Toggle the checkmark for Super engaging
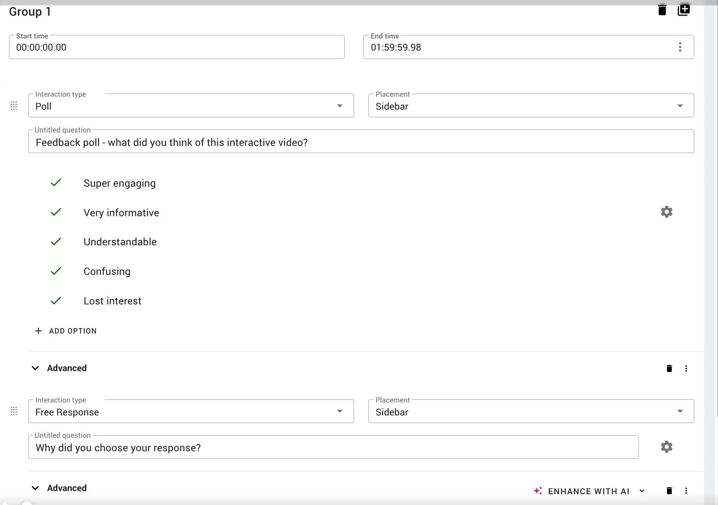 click(56, 183)
